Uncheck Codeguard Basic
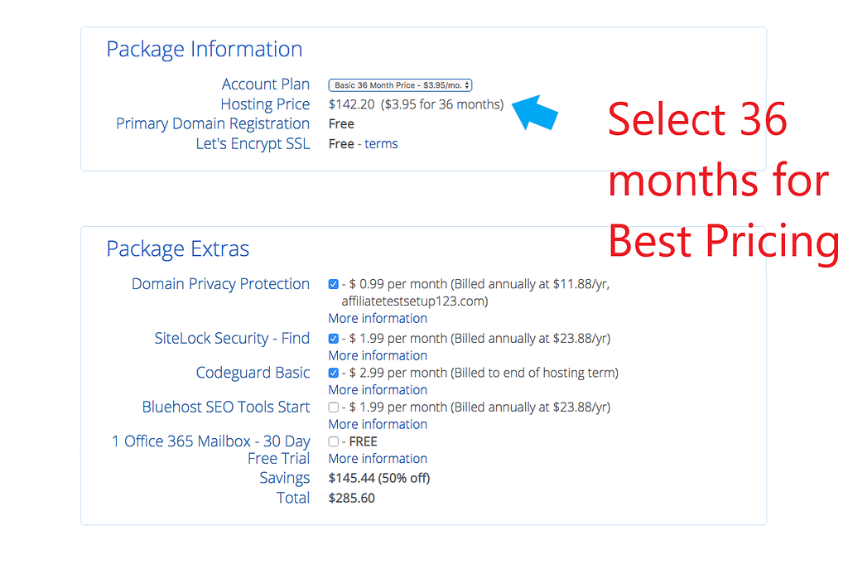The image size is (848, 564). 334,373
